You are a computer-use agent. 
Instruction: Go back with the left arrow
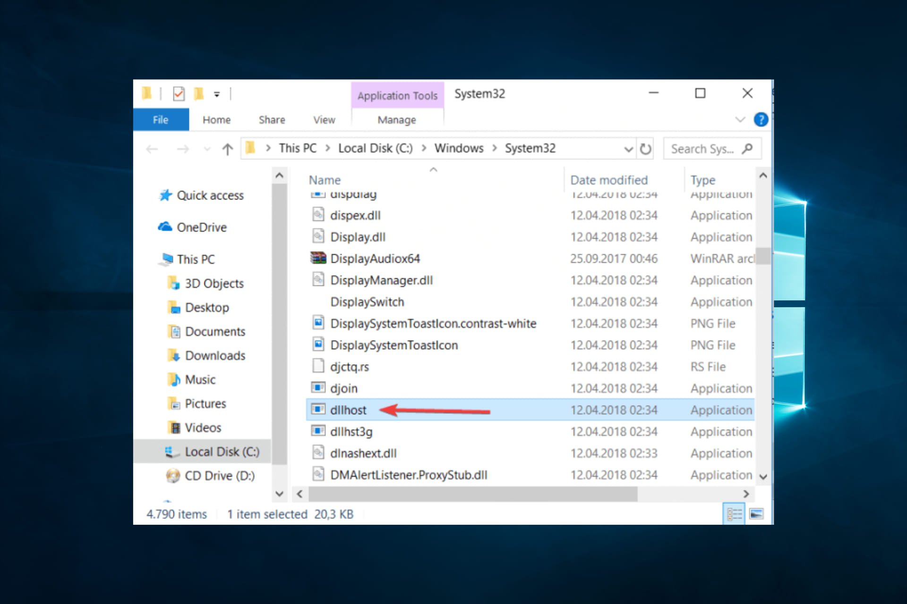tap(152, 149)
